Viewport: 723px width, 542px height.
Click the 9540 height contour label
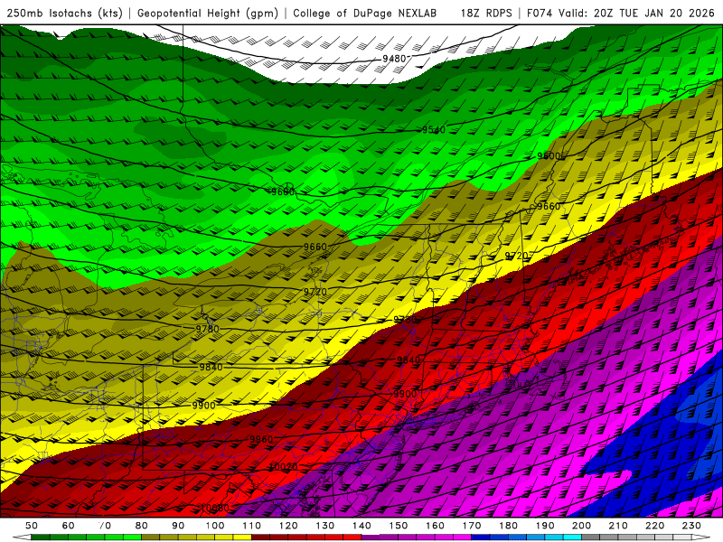point(434,129)
